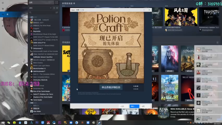Click the Start button on the taskbar
The image size is (222, 125).
(x=3, y=123)
